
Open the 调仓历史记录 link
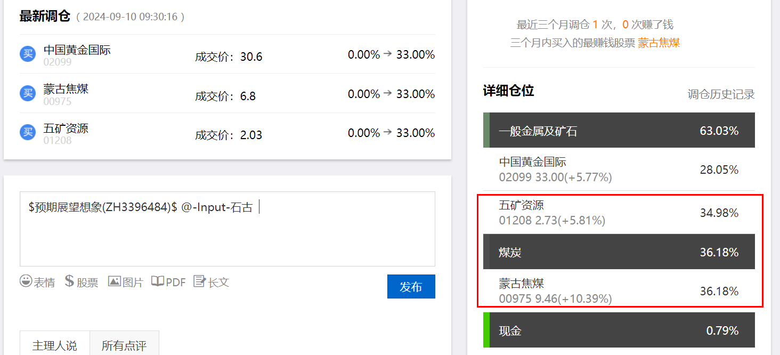tap(721, 94)
